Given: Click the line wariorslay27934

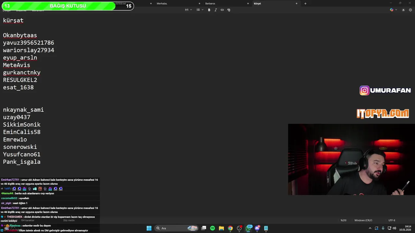Looking at the screenshot, I should 29,50.
